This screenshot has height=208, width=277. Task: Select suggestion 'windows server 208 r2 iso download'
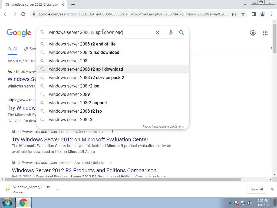coord(113,52)
